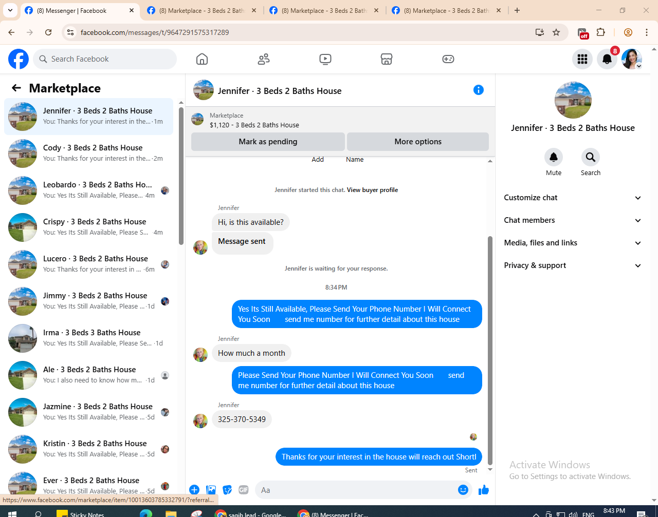Image resolution: width=658 pixels, height=517 pixels.
Task: Search in conversation using magnifier icon
Action: click(x=591, y=157)
